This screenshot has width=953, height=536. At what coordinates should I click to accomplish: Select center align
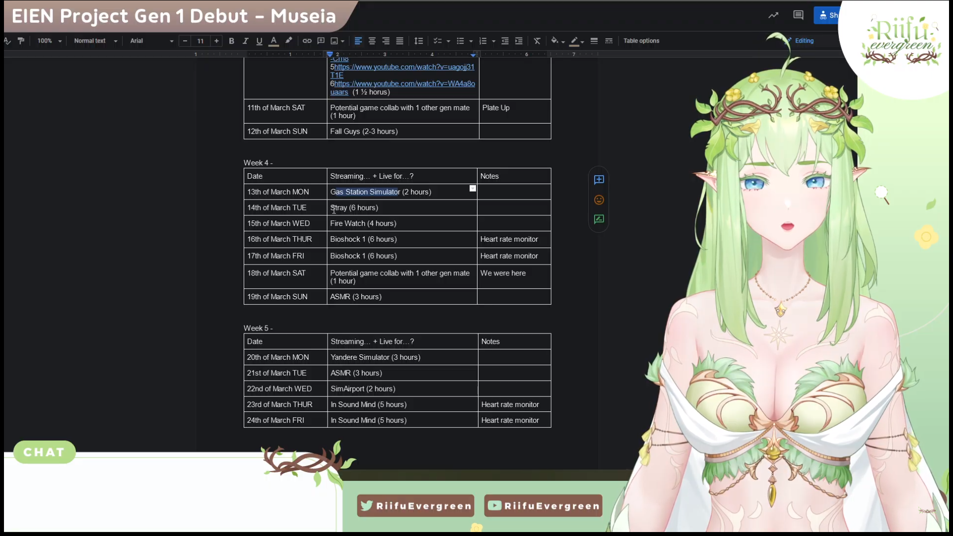click(x=372, y=41)
